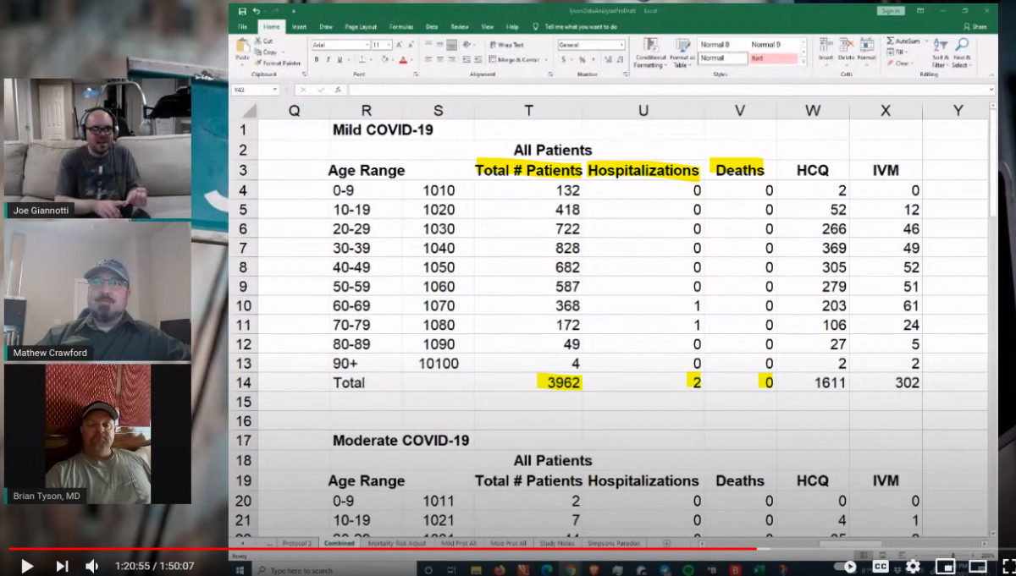1016x576 pixels.
Task: Open the Arial font name dropdown
Action: (x=365, y=45)
